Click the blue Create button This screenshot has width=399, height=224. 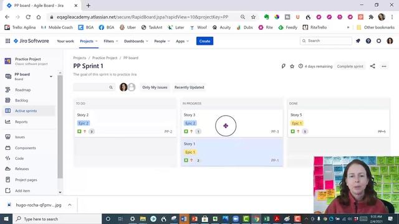pos(204,41)
